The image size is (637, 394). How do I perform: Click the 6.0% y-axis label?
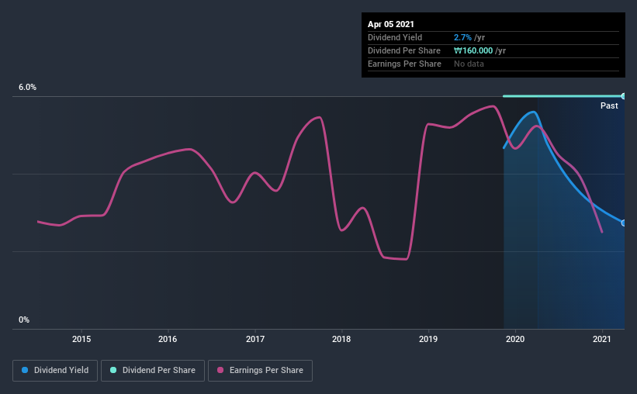pos(27,88)
